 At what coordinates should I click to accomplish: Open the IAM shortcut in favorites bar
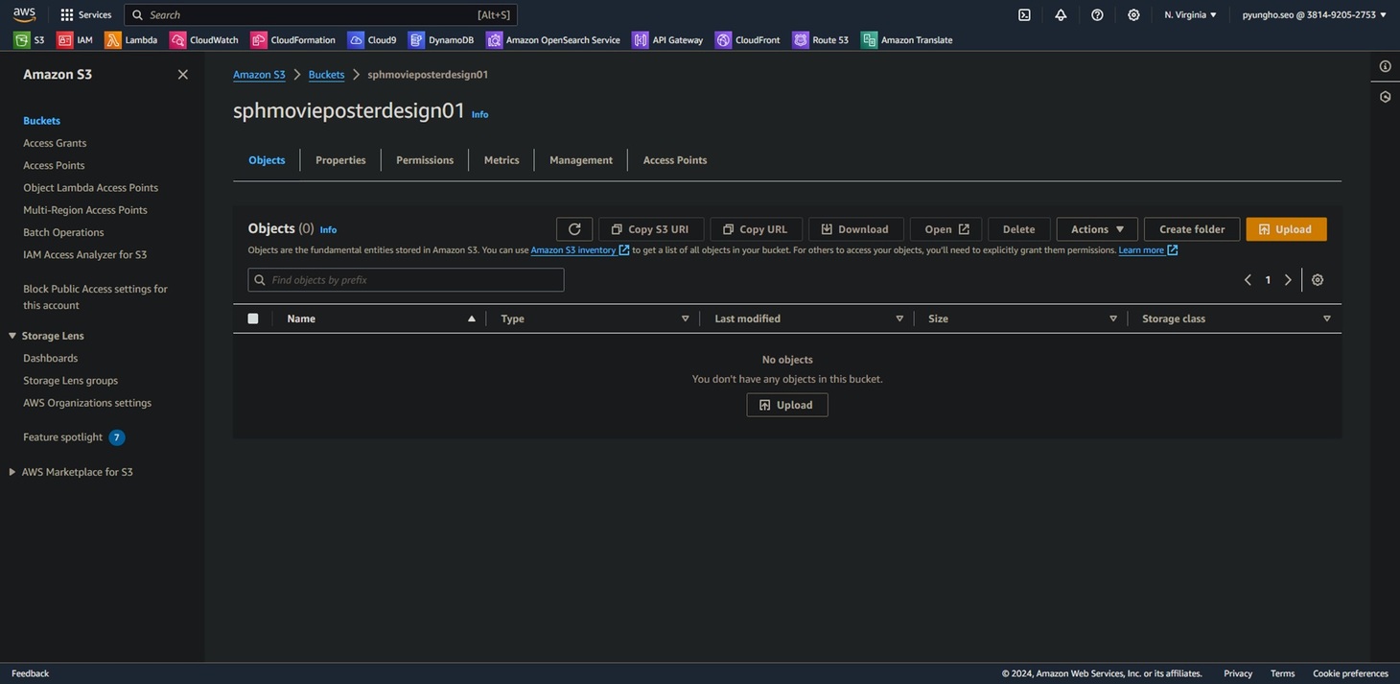pyautogui.click(x=75, y=40)
